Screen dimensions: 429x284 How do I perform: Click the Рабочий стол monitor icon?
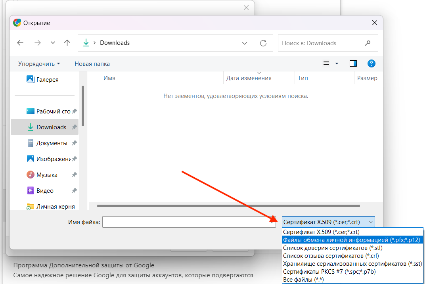[x=30, y=111]
